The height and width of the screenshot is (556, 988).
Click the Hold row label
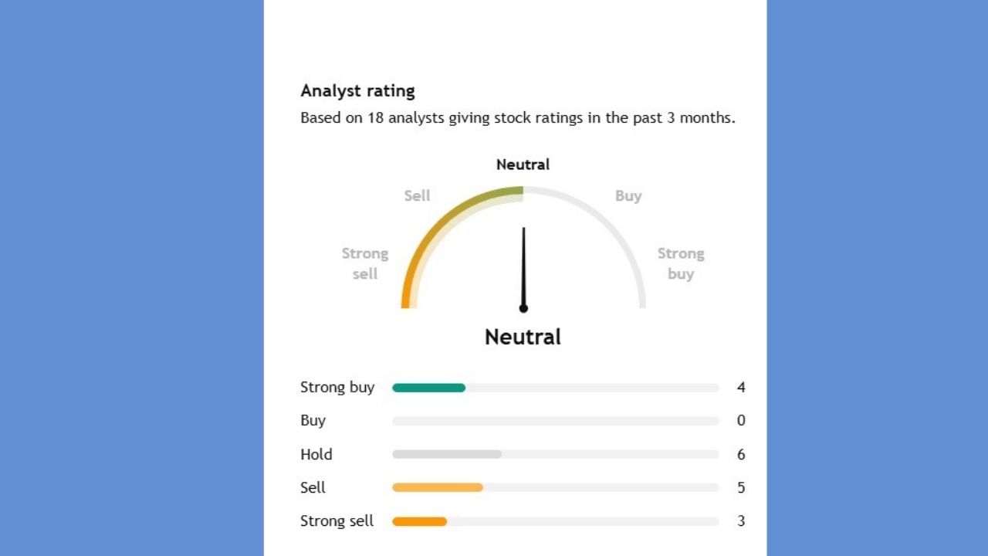(316, 454)
